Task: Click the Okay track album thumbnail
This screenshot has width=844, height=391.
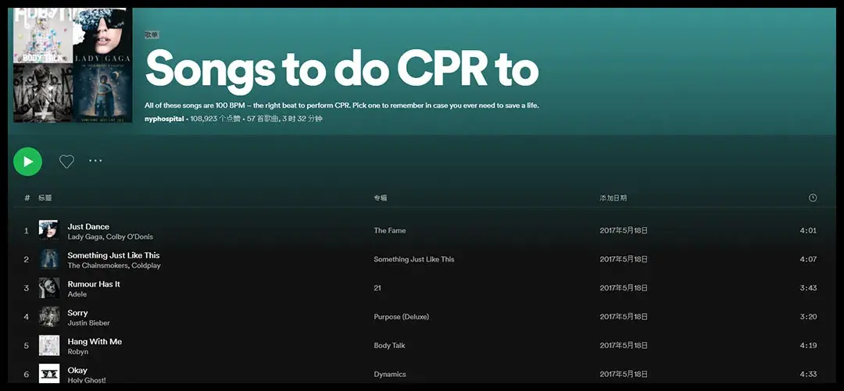Action: click(49, 374)
